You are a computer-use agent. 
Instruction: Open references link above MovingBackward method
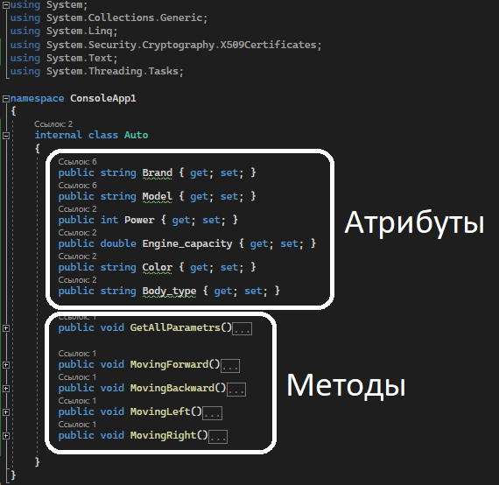click(x=77, y=377)
